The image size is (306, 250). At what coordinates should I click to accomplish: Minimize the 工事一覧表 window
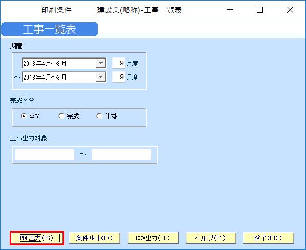click(230, 10)
